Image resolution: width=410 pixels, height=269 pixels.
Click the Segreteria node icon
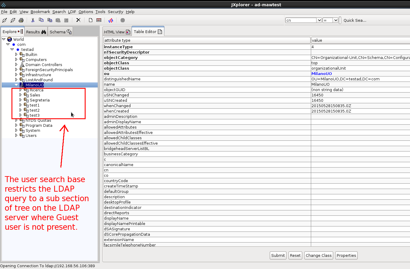pos(26,100)
